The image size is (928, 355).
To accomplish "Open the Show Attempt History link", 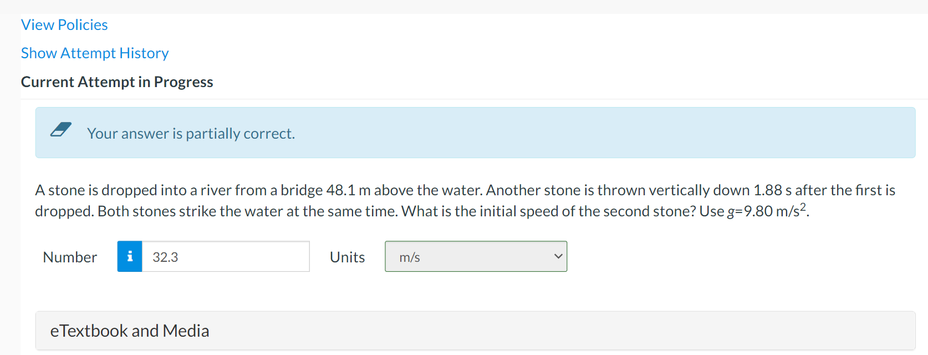I will [x=95, y=53].
